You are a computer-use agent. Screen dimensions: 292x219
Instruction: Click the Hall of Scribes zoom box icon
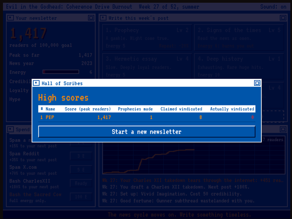point(257,83)
